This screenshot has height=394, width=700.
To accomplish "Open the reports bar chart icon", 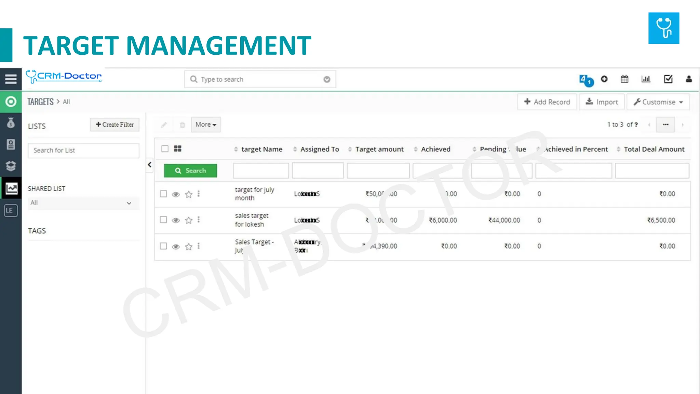I will click(x=646, y=79).
